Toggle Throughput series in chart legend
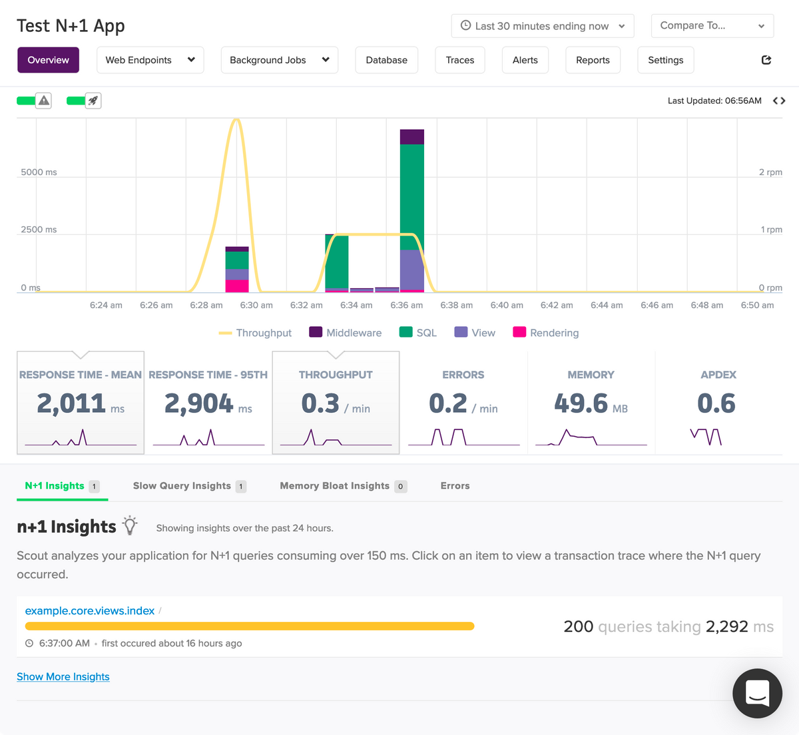This screenshot has height=735, width=799. point(255,333)
